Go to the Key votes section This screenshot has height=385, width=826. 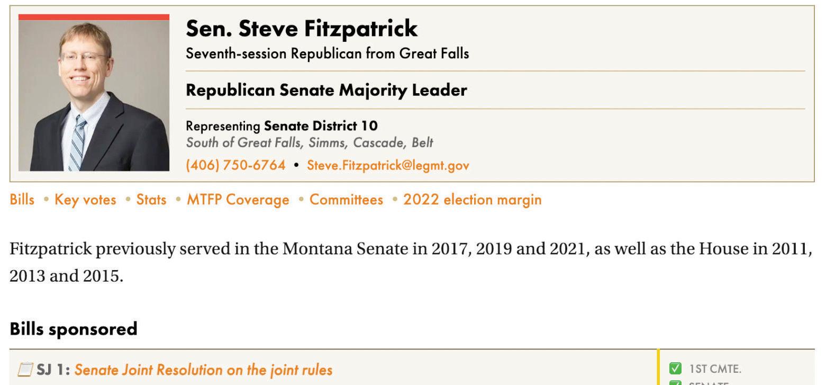click(85, 200)
